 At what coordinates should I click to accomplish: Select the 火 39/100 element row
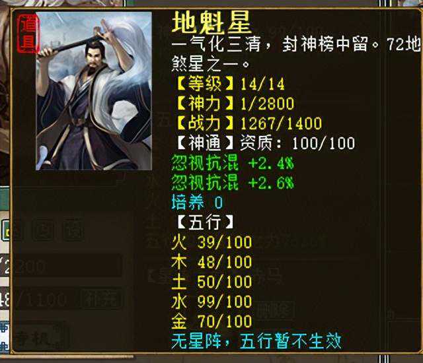211,242
